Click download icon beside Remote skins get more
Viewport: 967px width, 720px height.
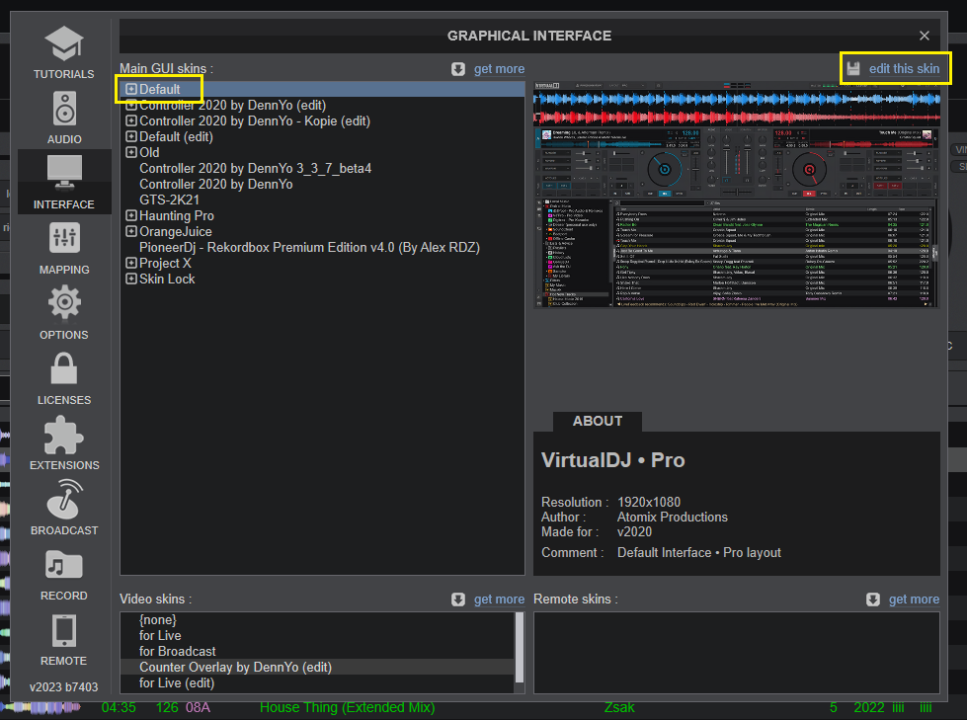[x=872, y=600]
